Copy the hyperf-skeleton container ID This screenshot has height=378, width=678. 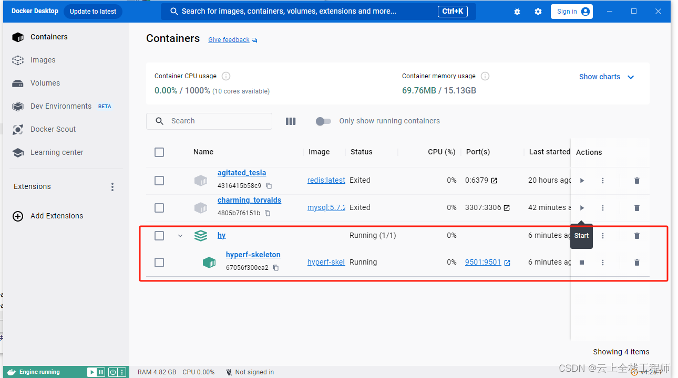pyautogui.click(x=276, y=268)
